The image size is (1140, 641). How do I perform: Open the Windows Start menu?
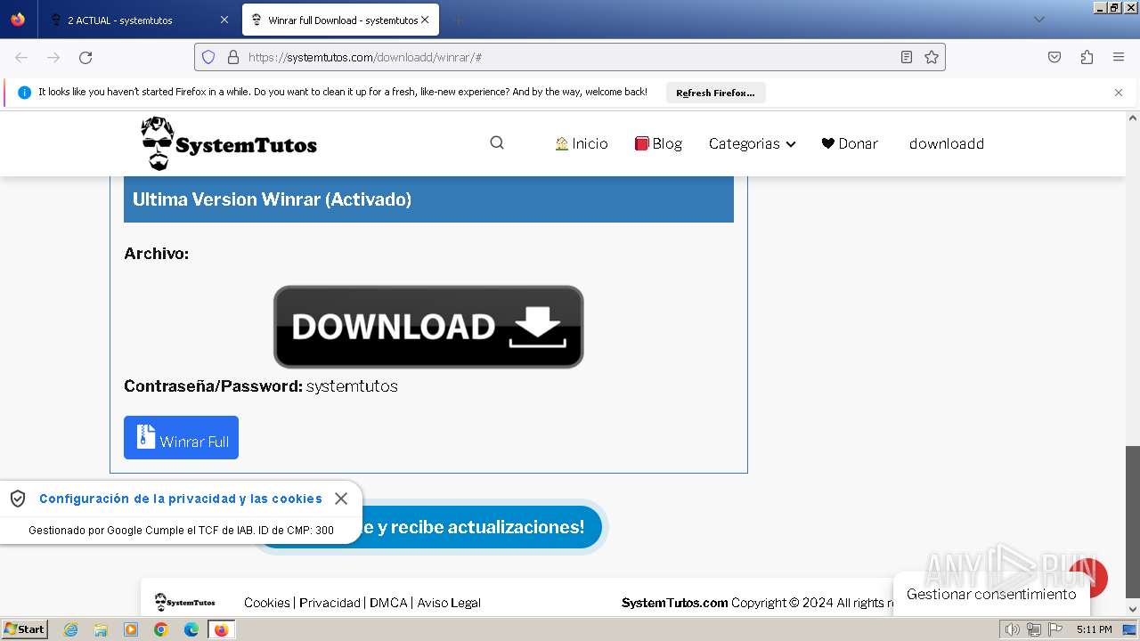click(24, 629)
